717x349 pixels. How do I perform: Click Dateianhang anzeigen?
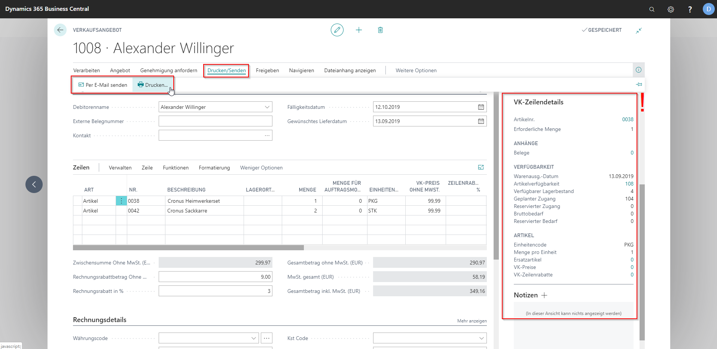[x=350, y=70]
